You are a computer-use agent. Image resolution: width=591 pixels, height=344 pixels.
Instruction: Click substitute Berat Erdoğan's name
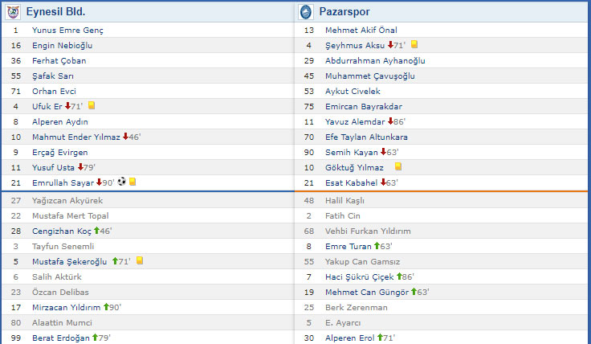tap(60, 338)
